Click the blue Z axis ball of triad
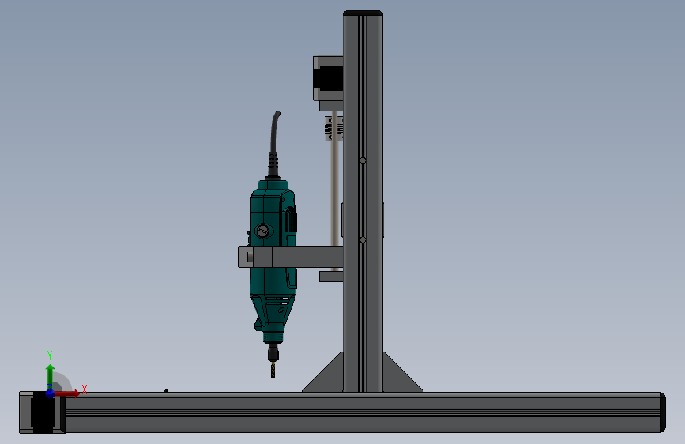Image resolution: width=685 pixels, height=444 pixels. click(50, 393)
